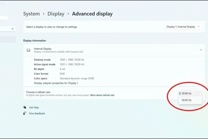This screenshot has width=208, height=139.
Task: Click inside the settings search box
Action: coord(6,29)
